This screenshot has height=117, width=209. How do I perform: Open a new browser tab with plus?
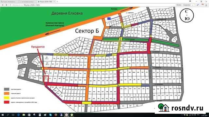pyautogui.click(x=57, y=2)
